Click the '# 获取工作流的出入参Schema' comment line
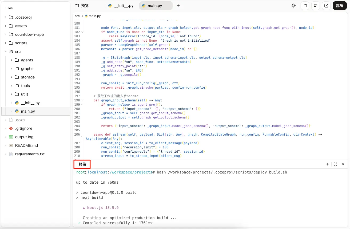The image size is (350, 229). tap(116, 96)
